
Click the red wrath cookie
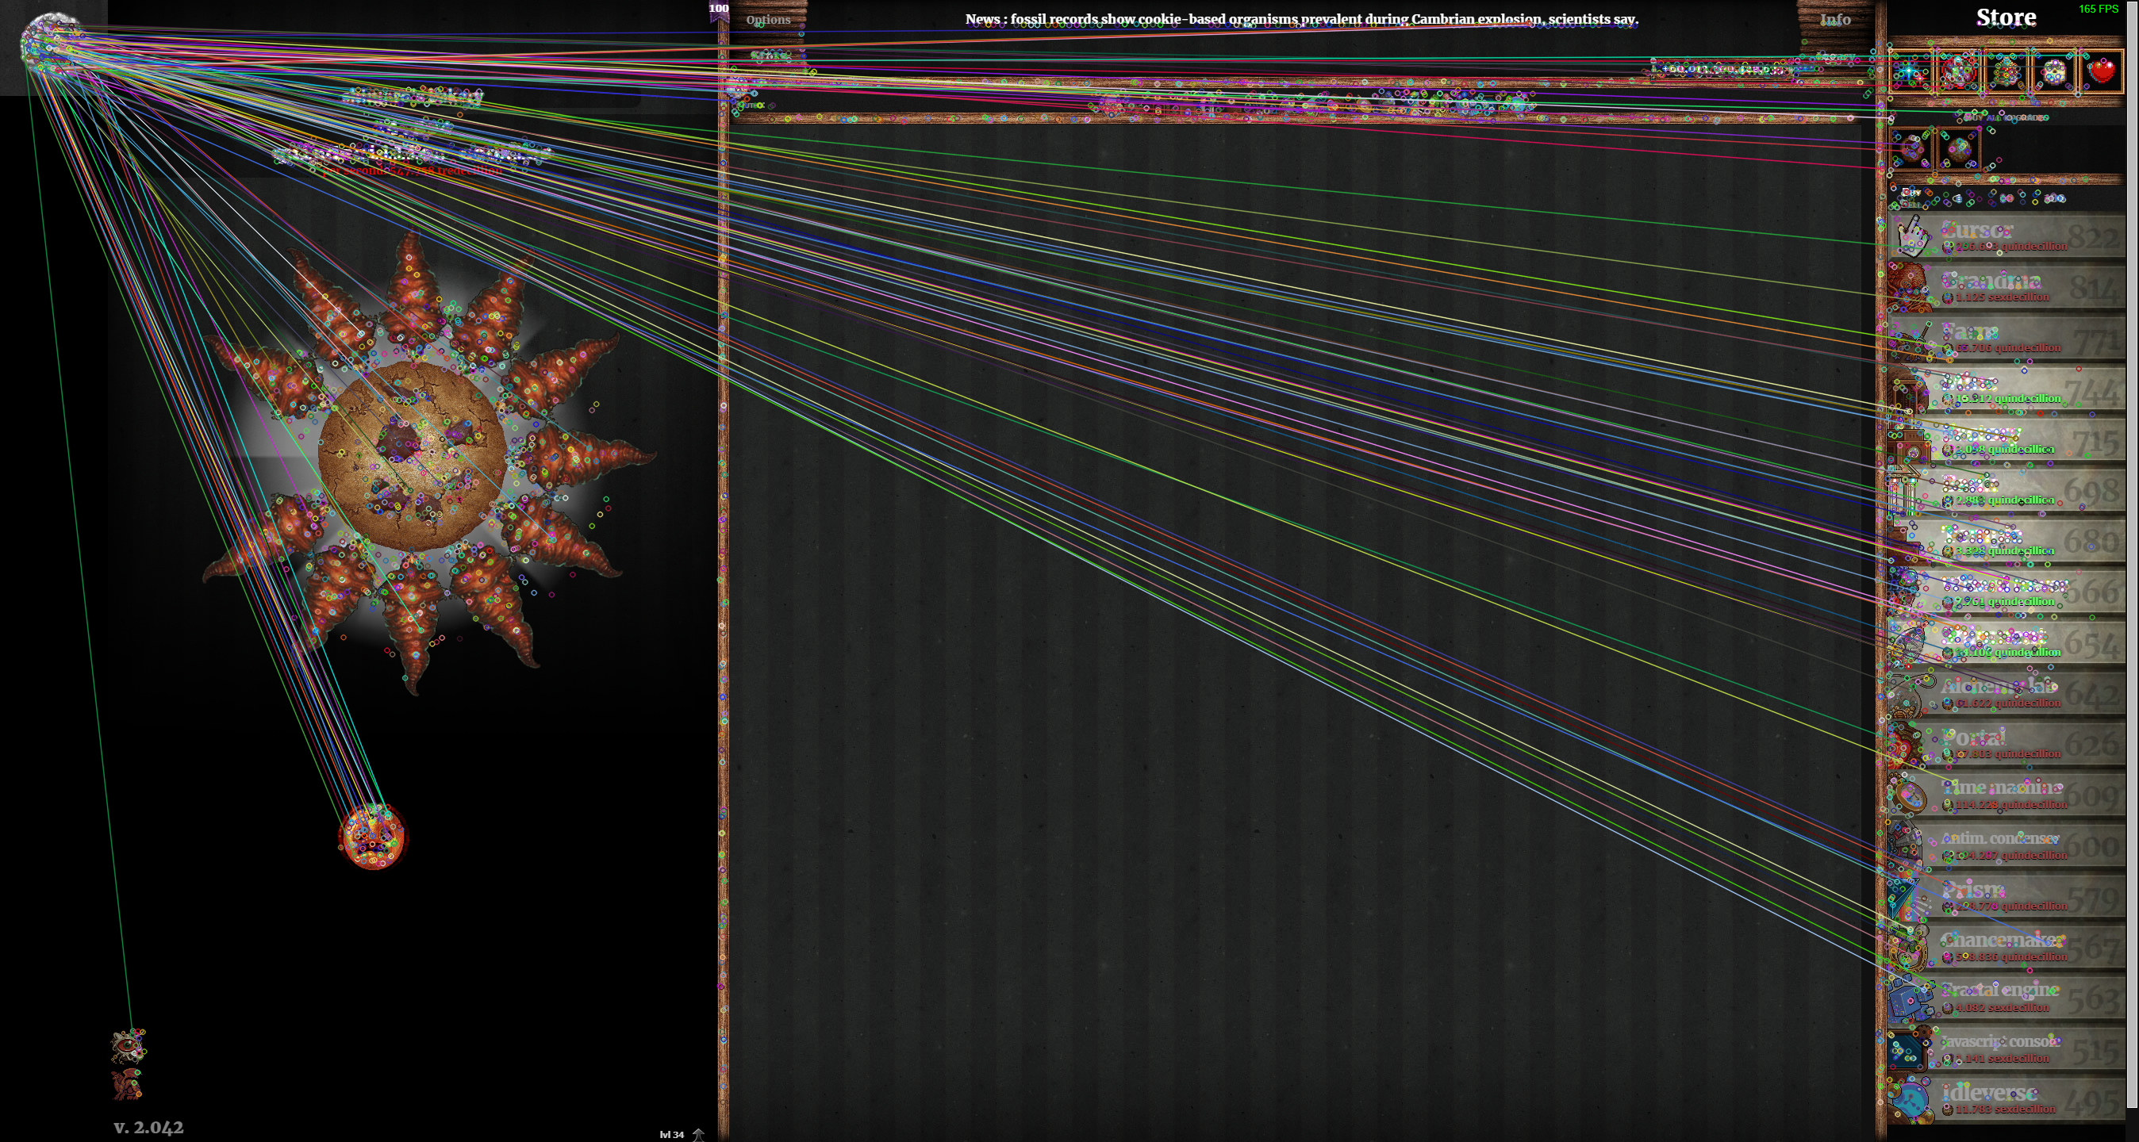pos(373,837)
